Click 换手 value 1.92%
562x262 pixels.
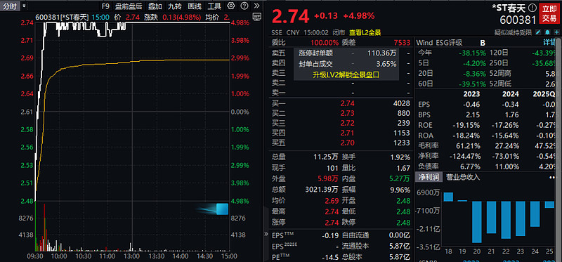pos(401,157)
